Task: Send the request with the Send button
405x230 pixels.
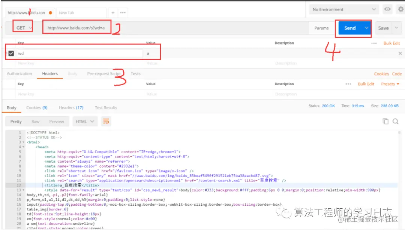Action: point(350,28)
